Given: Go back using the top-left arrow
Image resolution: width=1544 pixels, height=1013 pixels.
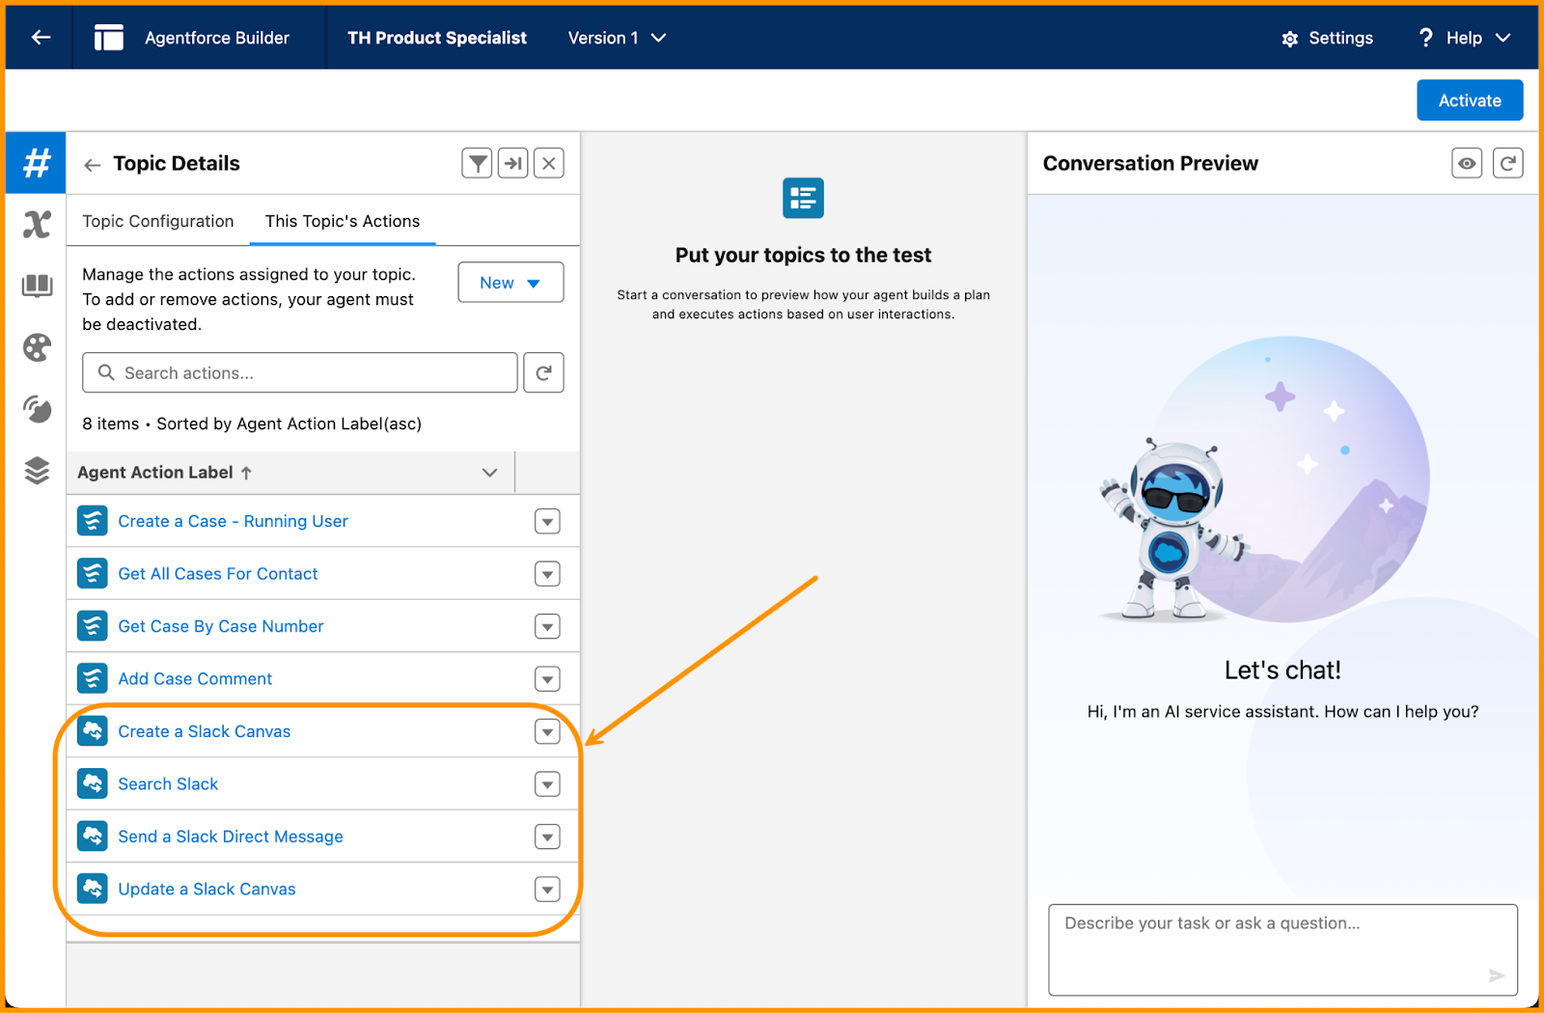Looking at the screenshot, I should [41, 38].
